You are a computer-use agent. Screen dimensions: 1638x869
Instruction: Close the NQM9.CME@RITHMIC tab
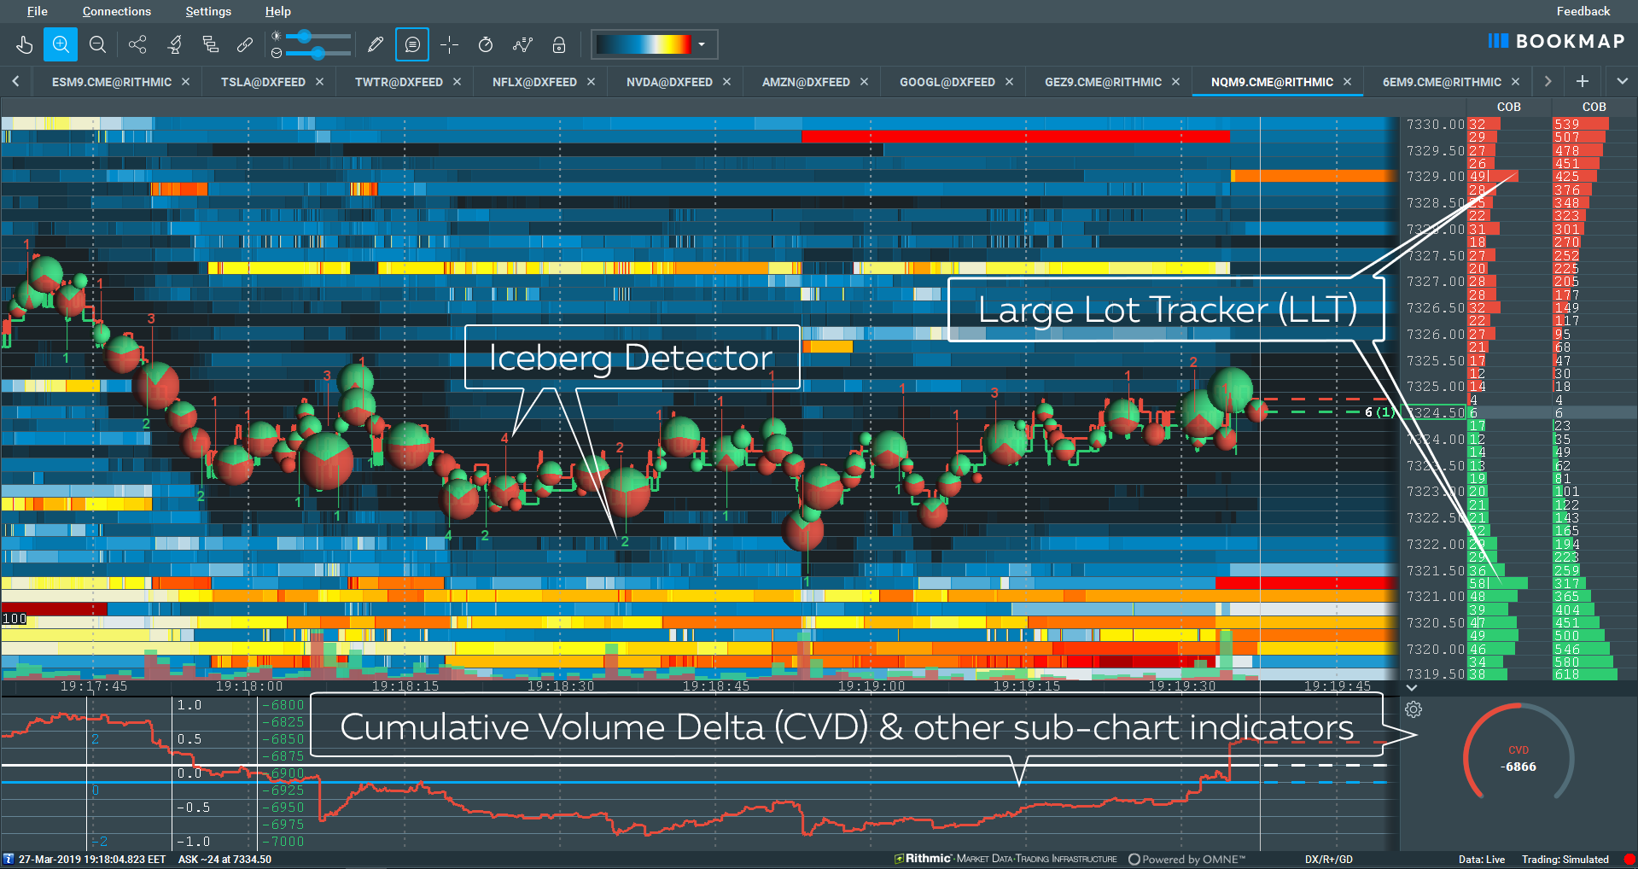[x=1348, y=82]
